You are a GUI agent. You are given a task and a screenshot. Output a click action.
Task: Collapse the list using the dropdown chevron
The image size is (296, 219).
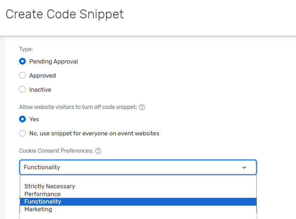point(244,168)
